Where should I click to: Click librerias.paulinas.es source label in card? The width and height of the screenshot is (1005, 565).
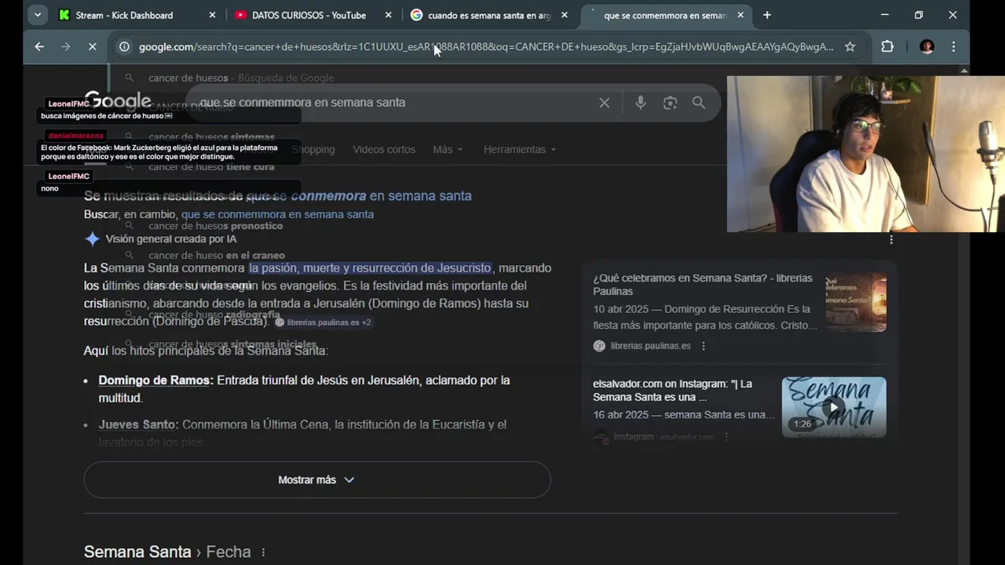coord(651,346)
